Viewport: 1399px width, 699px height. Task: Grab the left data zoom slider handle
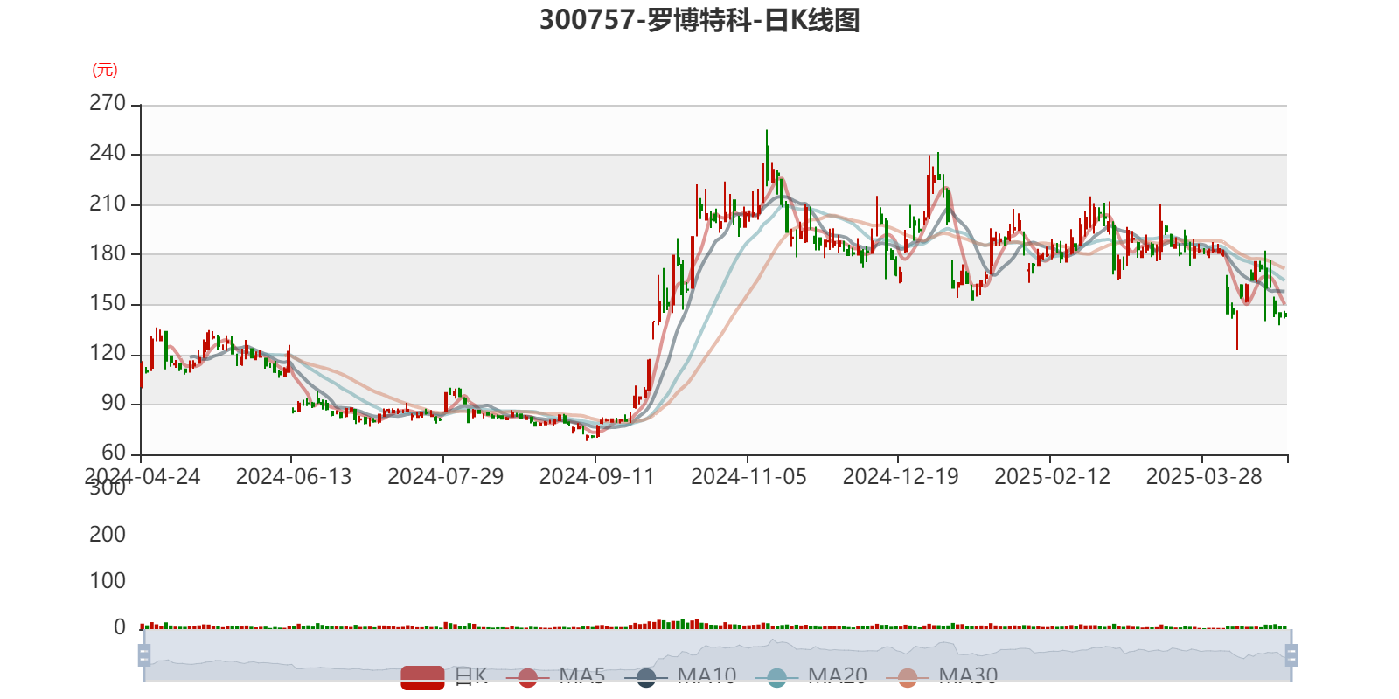[144, 654]
